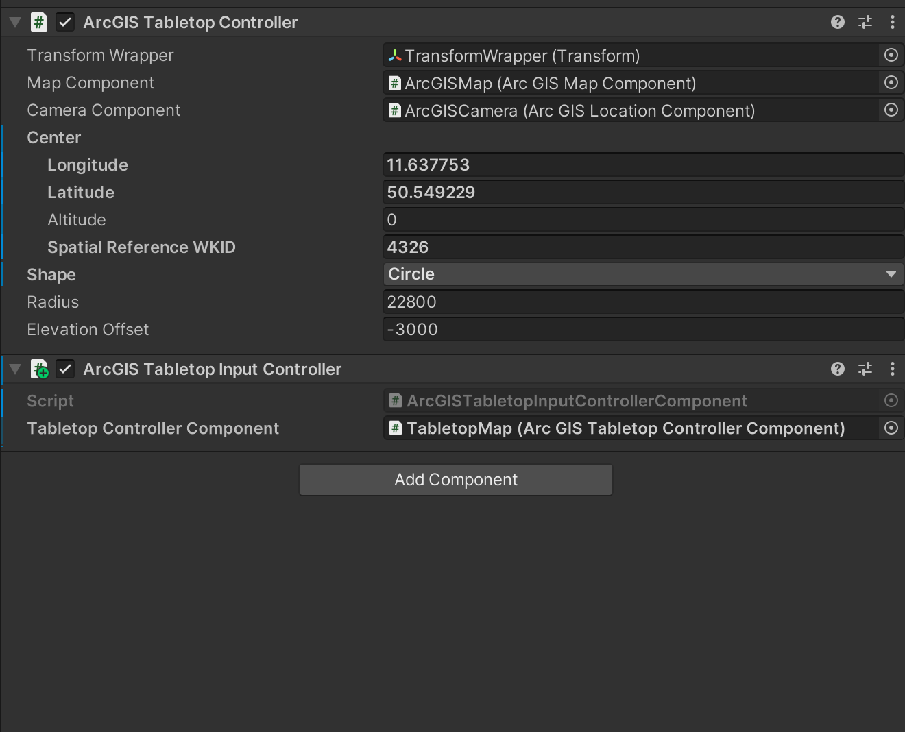Click the Camera Component label
Screen dimensions: 905x732
[x=104, y=110]
